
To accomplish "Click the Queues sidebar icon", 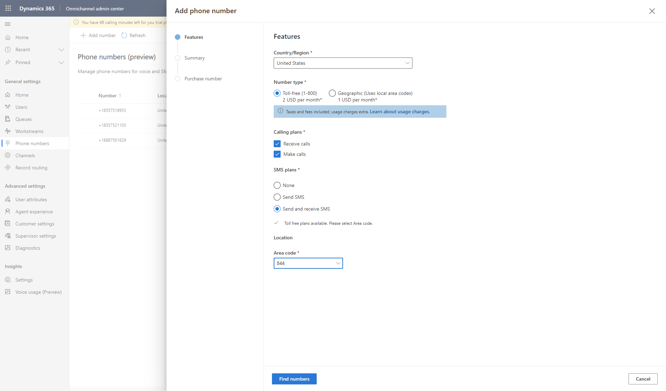I will tap(7, 119).
